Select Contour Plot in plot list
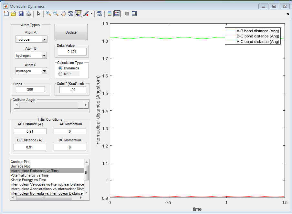 pyautogui.click(x=20, y=162)
